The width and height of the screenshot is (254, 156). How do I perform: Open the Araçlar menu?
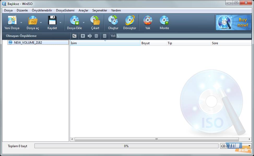click(83, 10)
